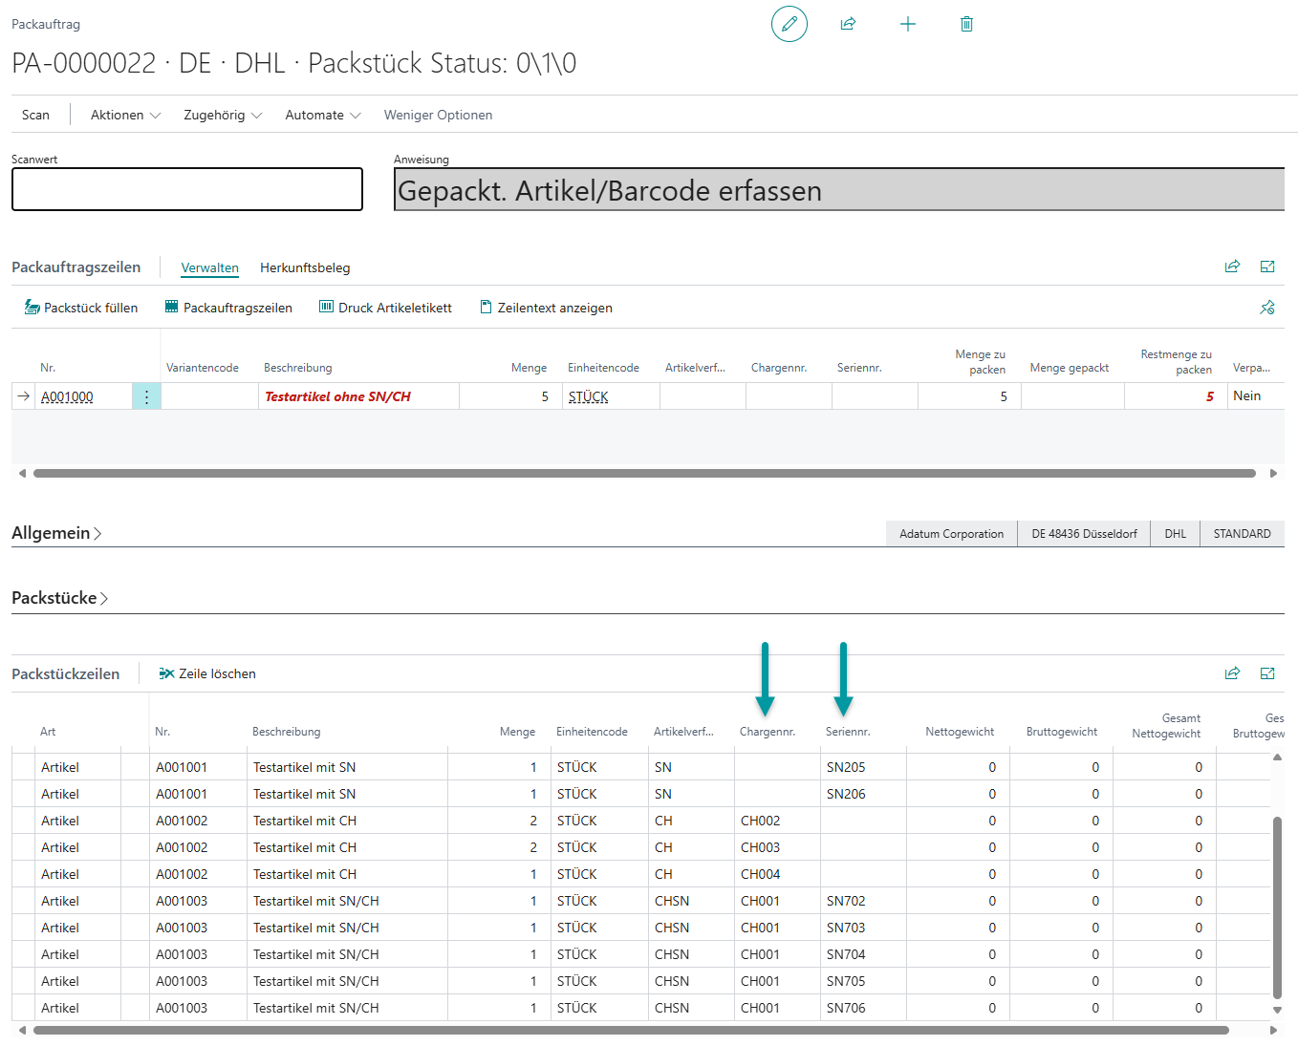
Task: Expand the Packstücke section
Action: [59, 598]
